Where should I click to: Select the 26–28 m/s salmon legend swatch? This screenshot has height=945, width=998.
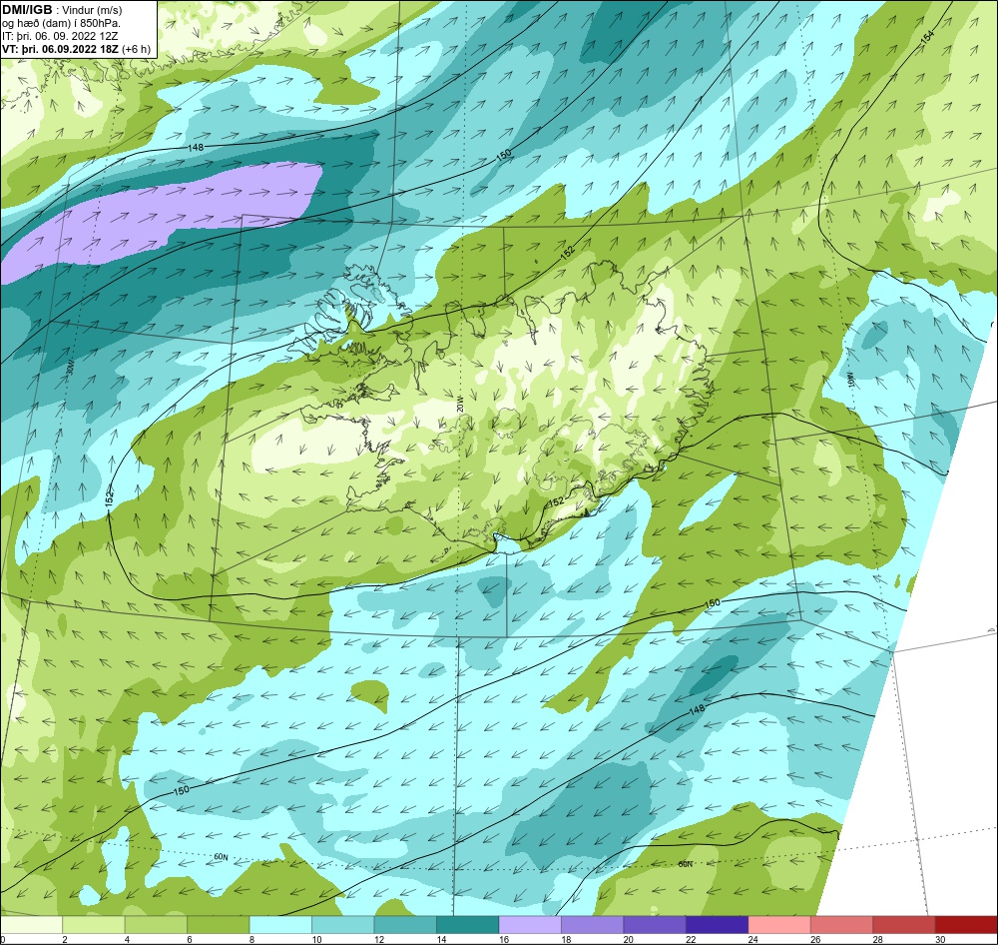[x=842, y=925]
